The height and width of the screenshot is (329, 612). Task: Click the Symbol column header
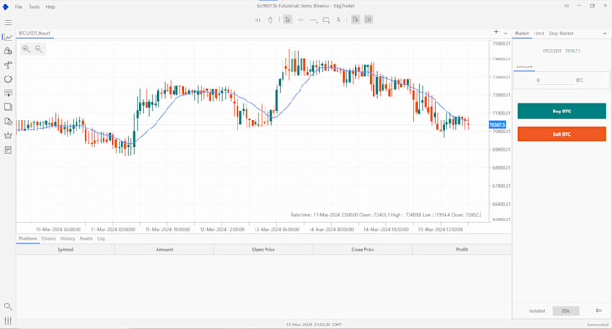click(66, 250)
